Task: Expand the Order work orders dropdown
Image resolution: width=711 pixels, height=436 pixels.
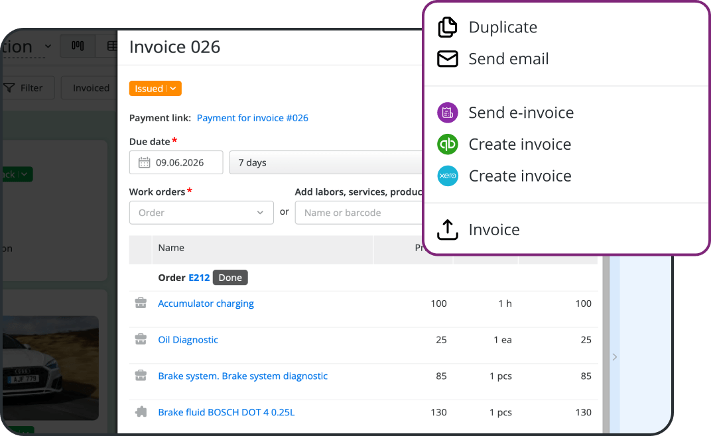Action: (202, 213)
